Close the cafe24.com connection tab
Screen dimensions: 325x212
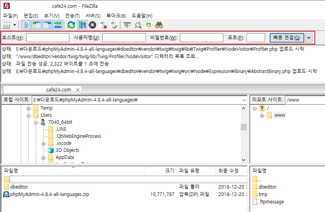(x=78, y=90)
